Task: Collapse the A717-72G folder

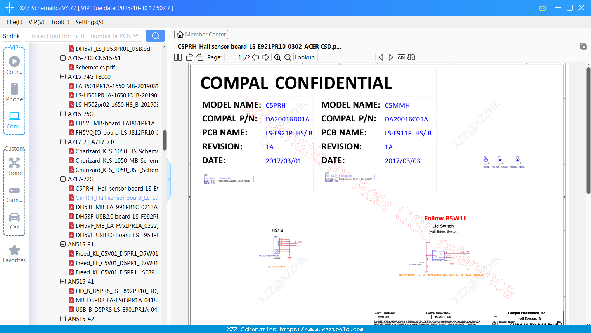Action: point(63,179)
